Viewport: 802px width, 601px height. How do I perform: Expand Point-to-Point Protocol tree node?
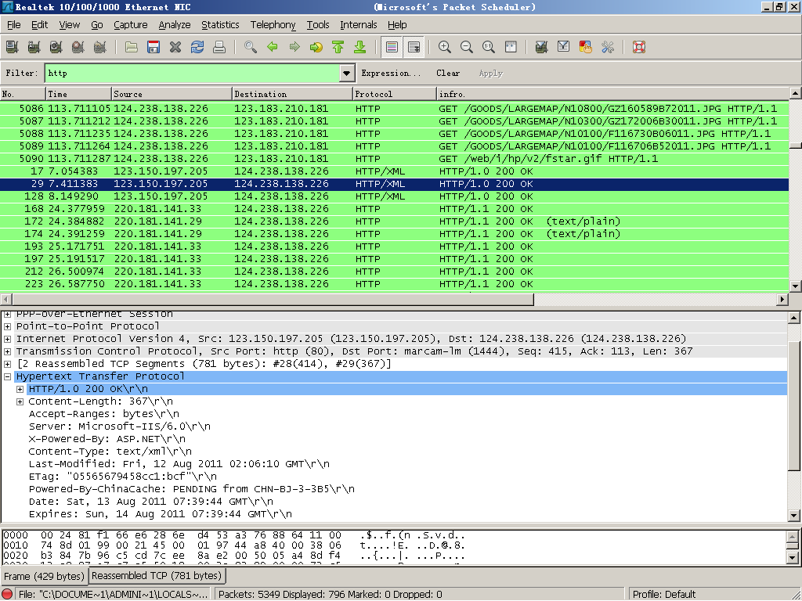tap(7, 326)
